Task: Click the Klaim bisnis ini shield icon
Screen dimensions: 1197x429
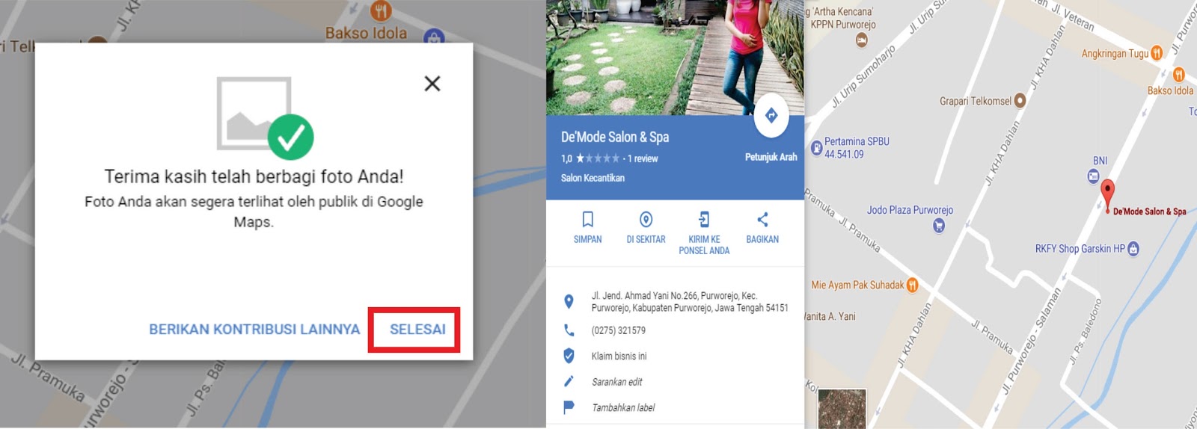Action: (x=569, y=356)
